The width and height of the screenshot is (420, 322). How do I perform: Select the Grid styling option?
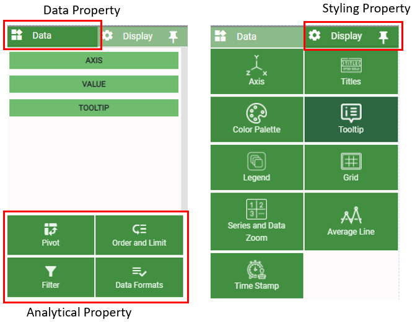(351, 168)
